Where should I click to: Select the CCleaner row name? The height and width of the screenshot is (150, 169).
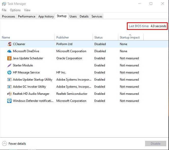click(x=19, y=44)
